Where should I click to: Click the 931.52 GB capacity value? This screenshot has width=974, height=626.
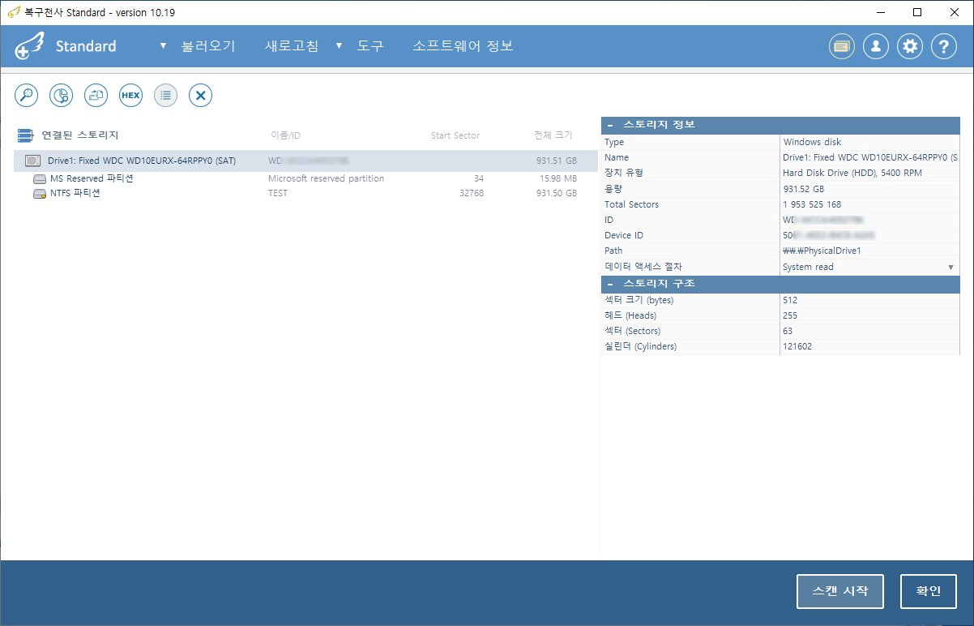point(804,189)
